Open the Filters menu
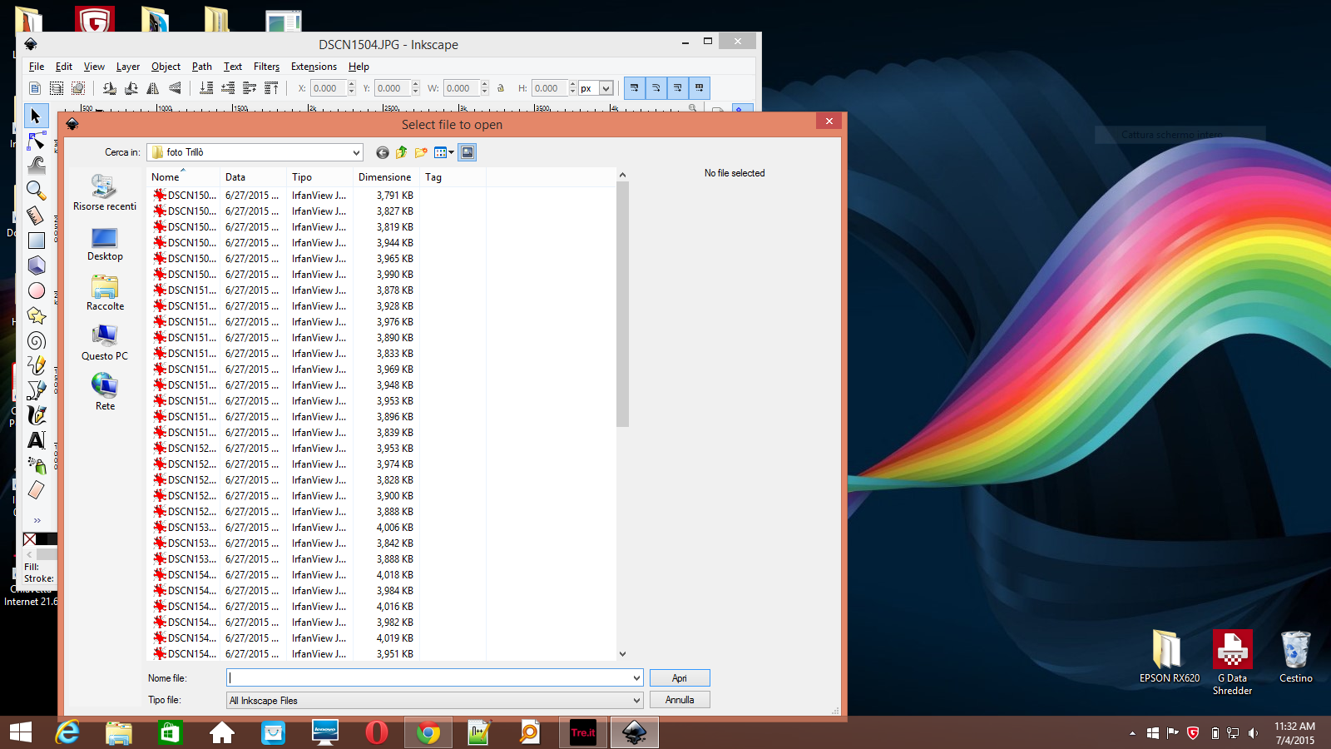The image size is (1331, 749). pos(266,67)
